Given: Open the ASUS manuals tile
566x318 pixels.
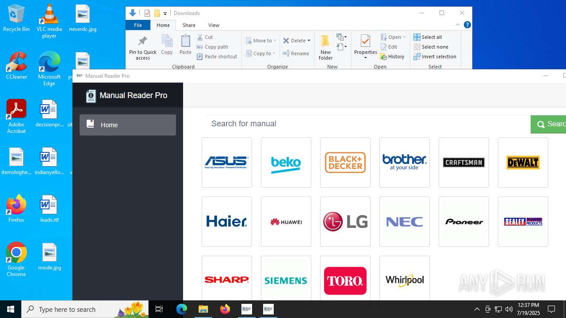Looking at the screenshot, I should (x=227, y=163).
